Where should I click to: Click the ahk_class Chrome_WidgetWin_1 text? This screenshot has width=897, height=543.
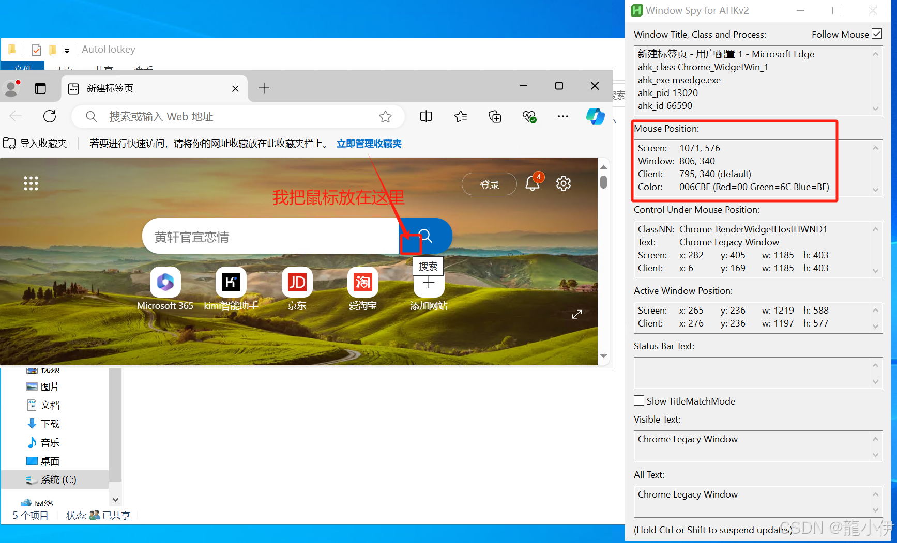click(x=703, y=67)
